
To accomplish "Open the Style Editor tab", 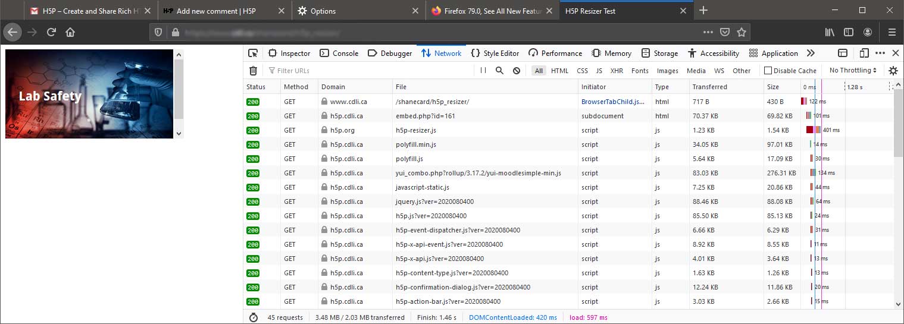I will tap(495, 53).
